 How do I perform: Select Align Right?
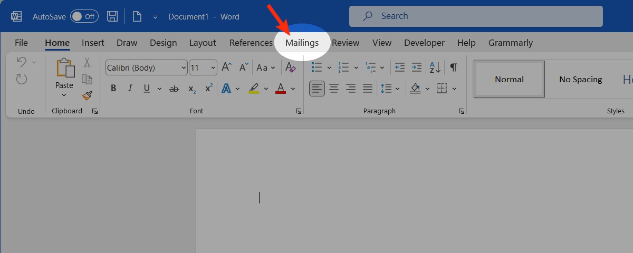pos(351,89)
